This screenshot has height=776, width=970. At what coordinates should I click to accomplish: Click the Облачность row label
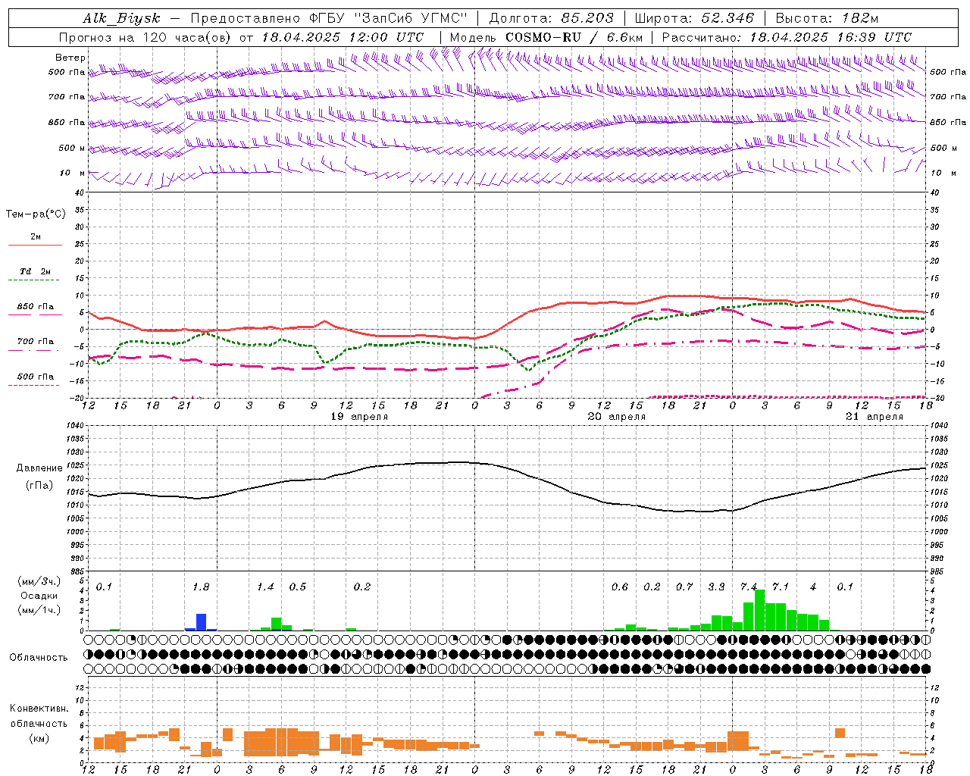click(39, 657)
